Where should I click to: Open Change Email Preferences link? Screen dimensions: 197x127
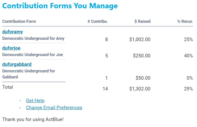click(x=54, y=108)
